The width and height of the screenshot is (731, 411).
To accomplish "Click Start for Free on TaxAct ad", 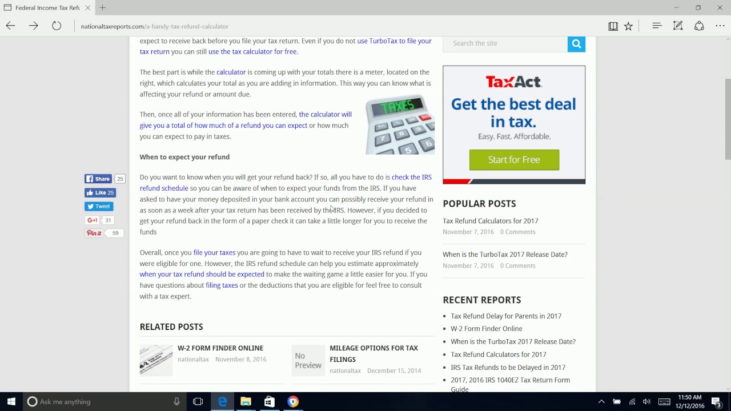I will coord(514,160).
